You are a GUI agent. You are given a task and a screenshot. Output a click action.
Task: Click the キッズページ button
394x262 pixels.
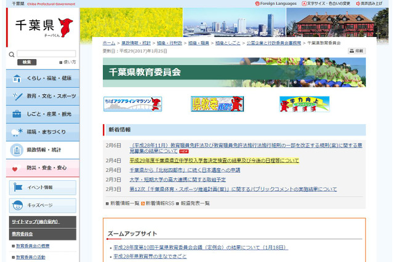coord(42,205)
